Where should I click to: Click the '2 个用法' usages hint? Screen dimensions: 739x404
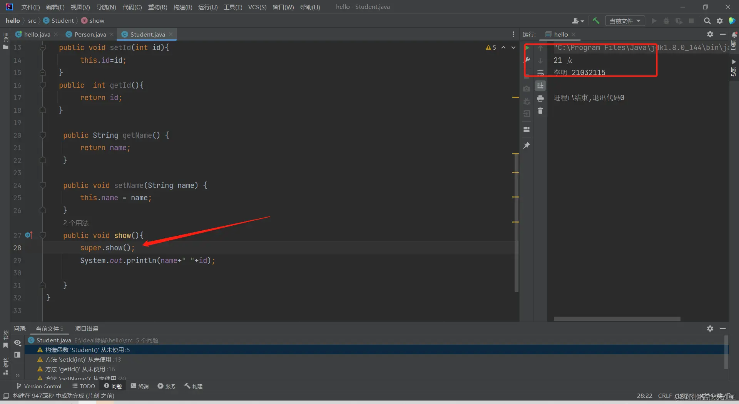pyautogui.click(x=76, y=223)
